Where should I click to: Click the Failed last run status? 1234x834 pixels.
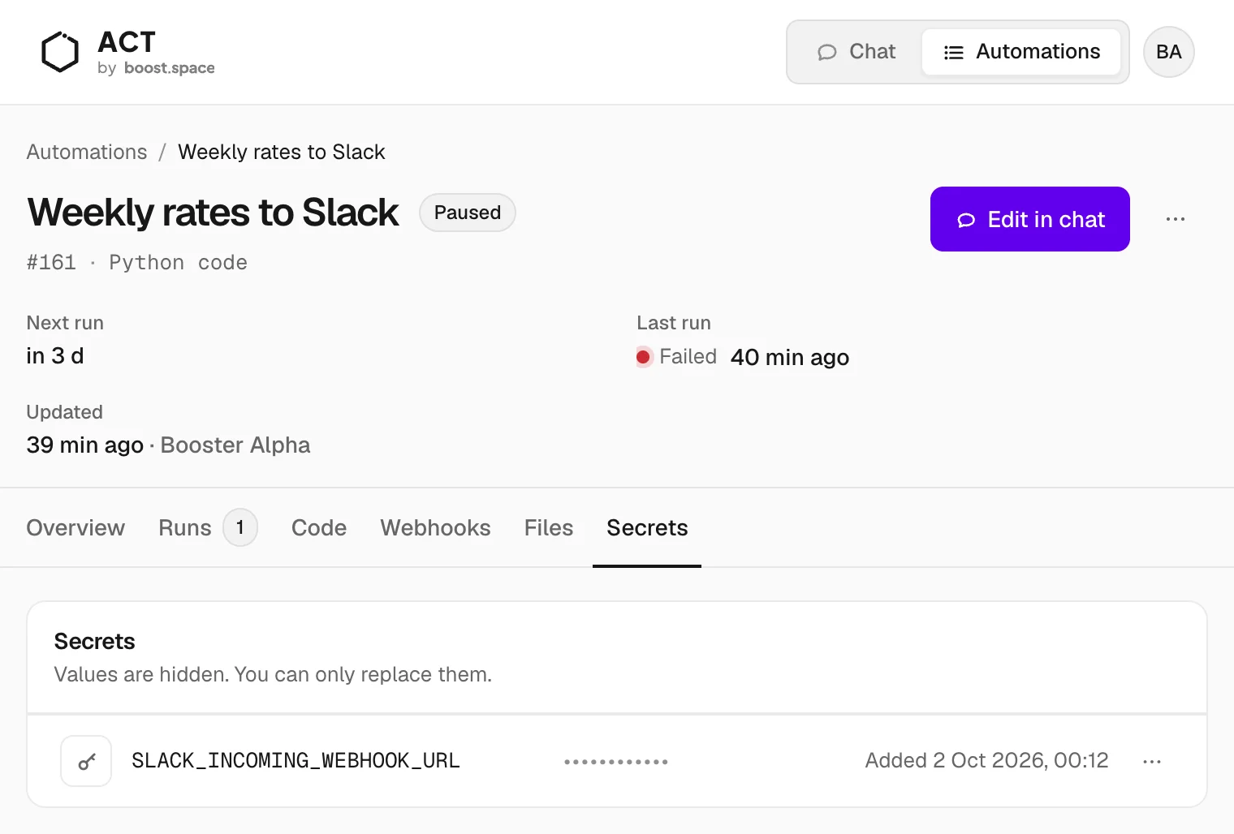677,357
